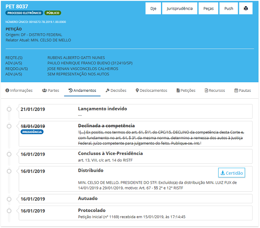Click 'SEM REPRESENTAÇÃO NOS AUTOS'
This screenshot has width=260, height=228.
point(78,74)
